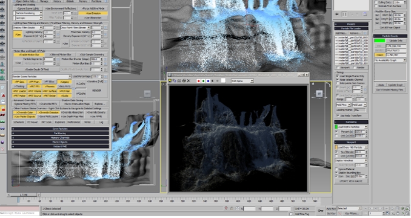Click the Selection Lock toggle icon

(x=232, y=208)
